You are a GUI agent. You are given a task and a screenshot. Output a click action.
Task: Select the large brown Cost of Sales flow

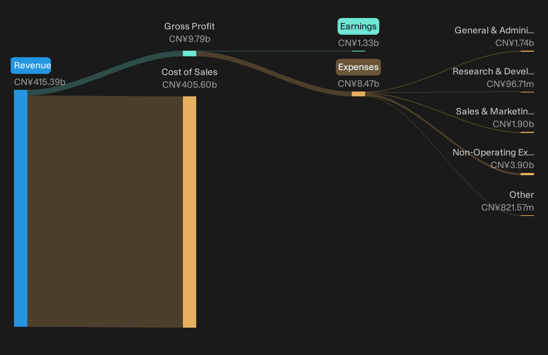105,212
